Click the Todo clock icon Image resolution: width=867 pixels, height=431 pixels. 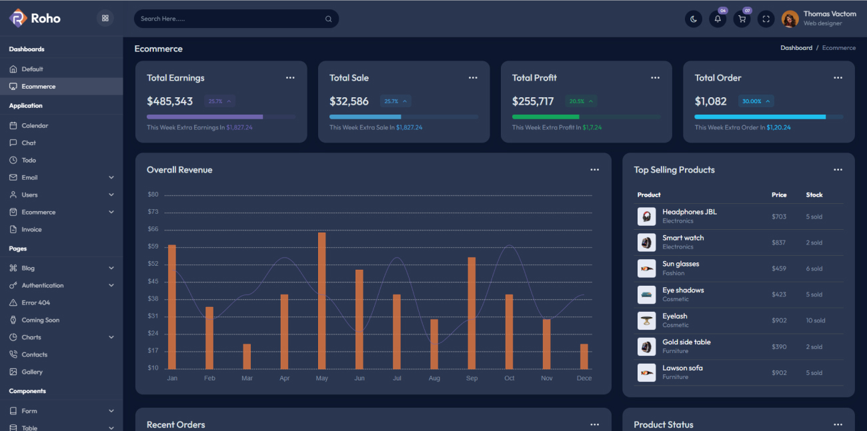click(12, 160)
